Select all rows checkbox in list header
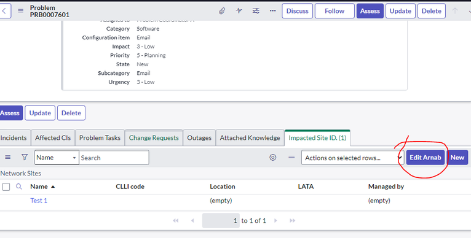 coord(6,186)
